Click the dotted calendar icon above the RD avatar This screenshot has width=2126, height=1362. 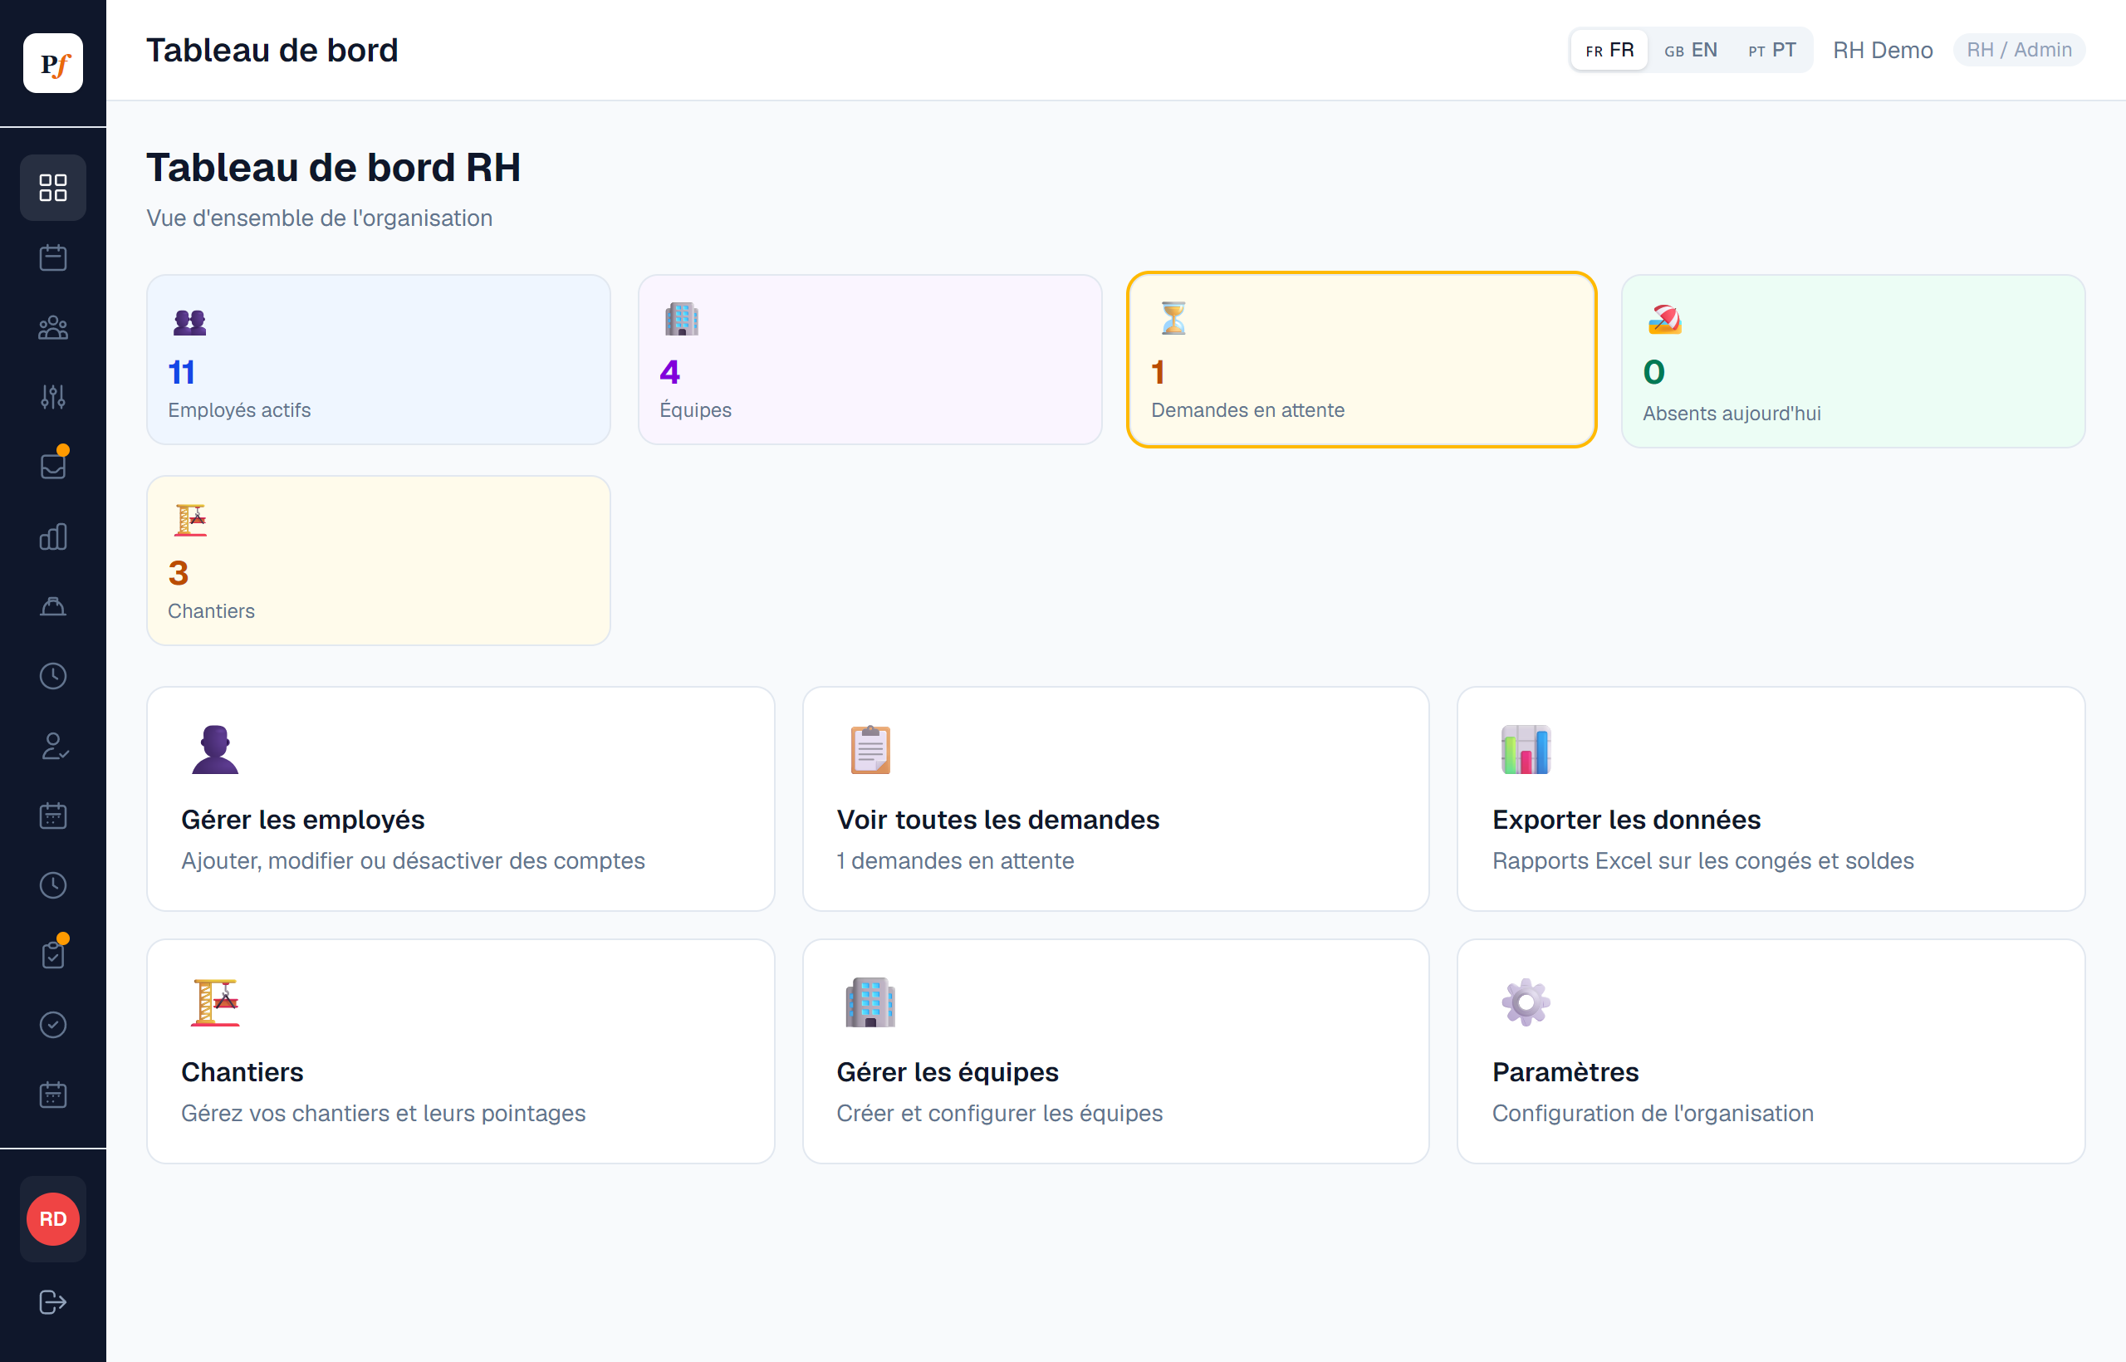coord(53,1095)
